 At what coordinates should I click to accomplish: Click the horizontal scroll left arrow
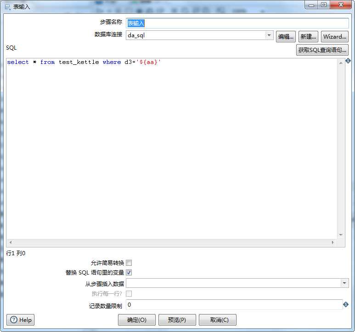point(11,242)
